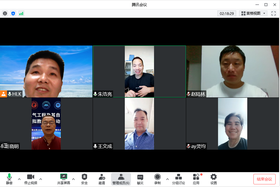The image size is (280, 187).
Task: Open the 应用 apps menu
Action: [x=196, y=179]
